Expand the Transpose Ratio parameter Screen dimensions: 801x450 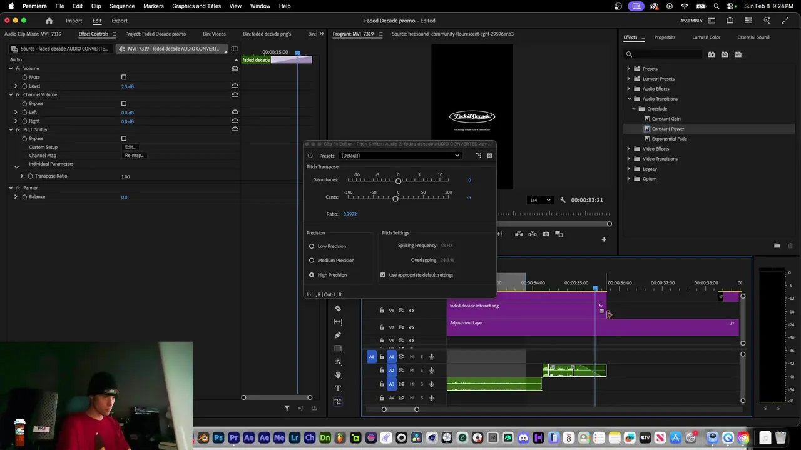click(22, 176)
